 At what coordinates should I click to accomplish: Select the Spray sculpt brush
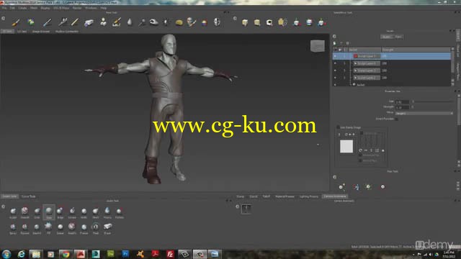coord(13,228)
